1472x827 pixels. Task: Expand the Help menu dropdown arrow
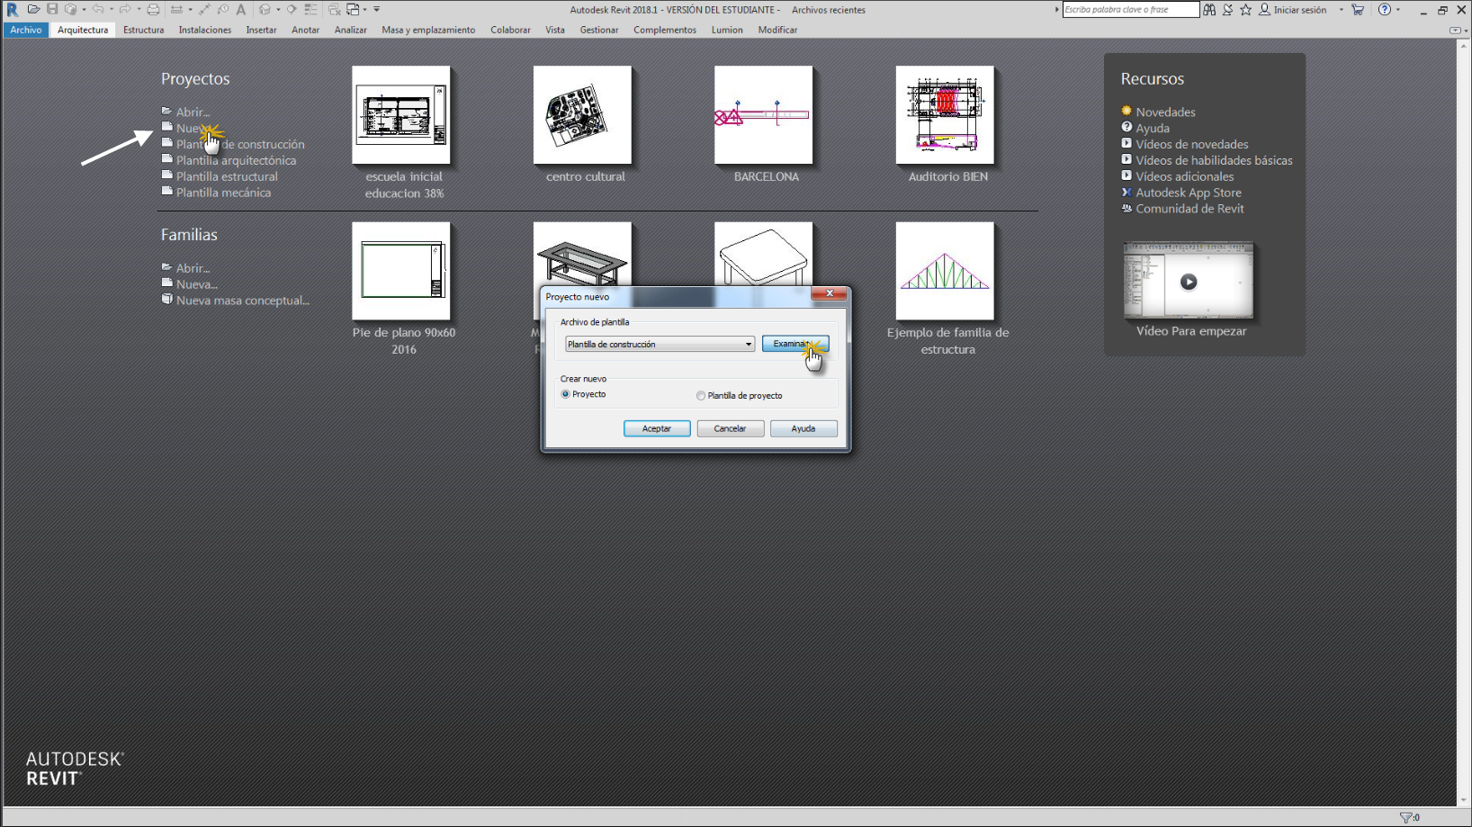(x=1398, y=10)
